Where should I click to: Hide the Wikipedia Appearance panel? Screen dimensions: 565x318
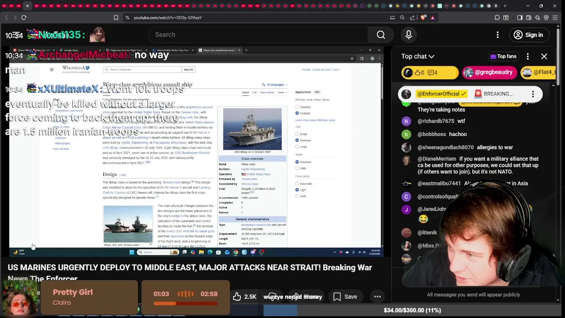[317, 92]
